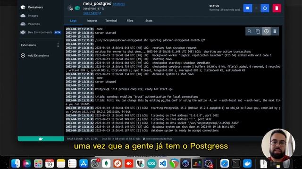Copy the container ID 366e073b7167
The width and height of the screenshot is (302, 169).
tap(103, 9)
